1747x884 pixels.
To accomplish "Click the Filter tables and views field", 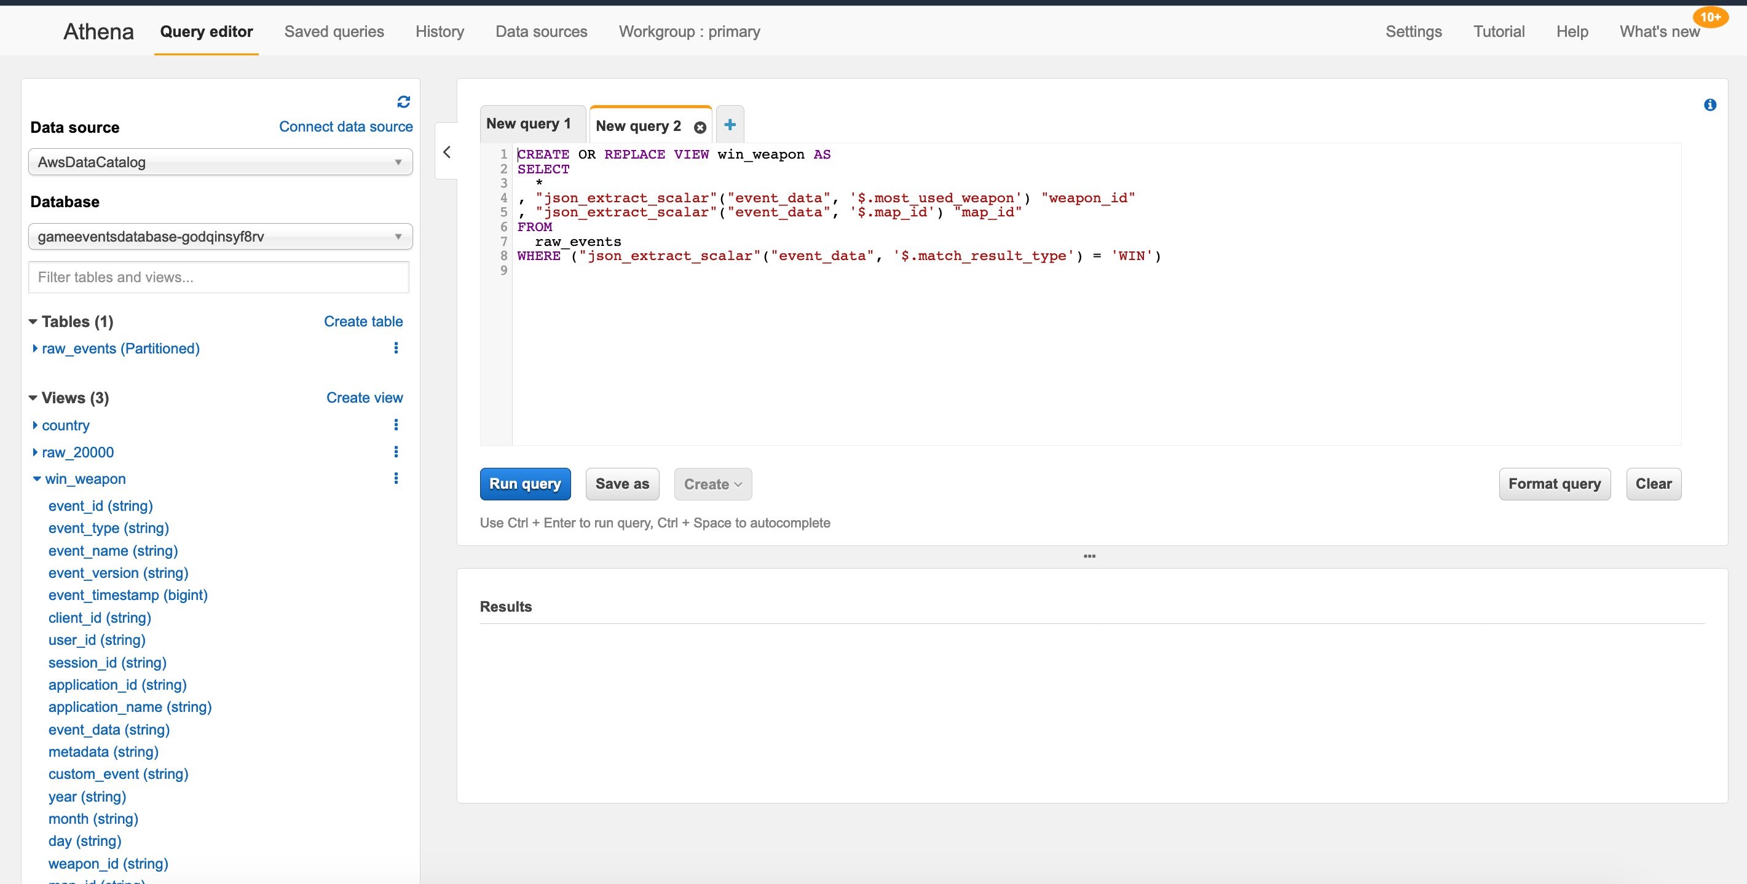I will tap(218, 277).
